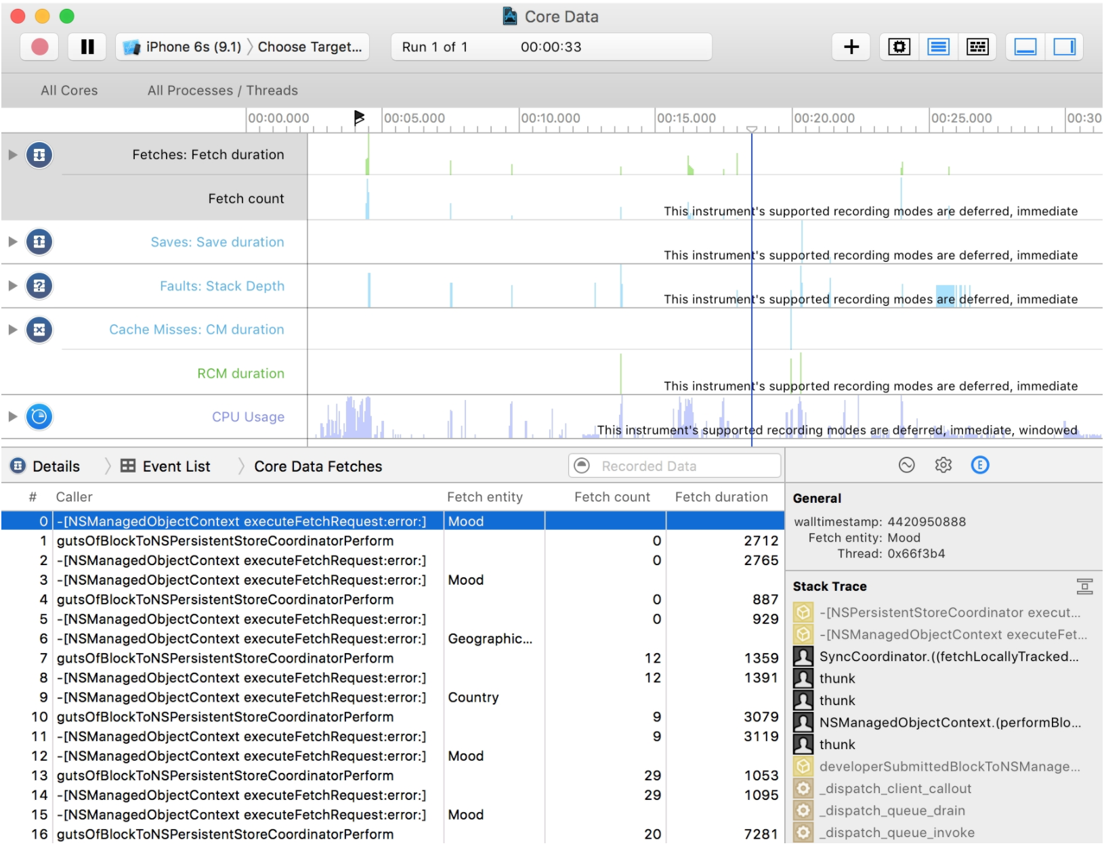The height and width of the screenshot is (850, 1104).
Task: Switch to the CPU strategy view
Action: point(899,47)
